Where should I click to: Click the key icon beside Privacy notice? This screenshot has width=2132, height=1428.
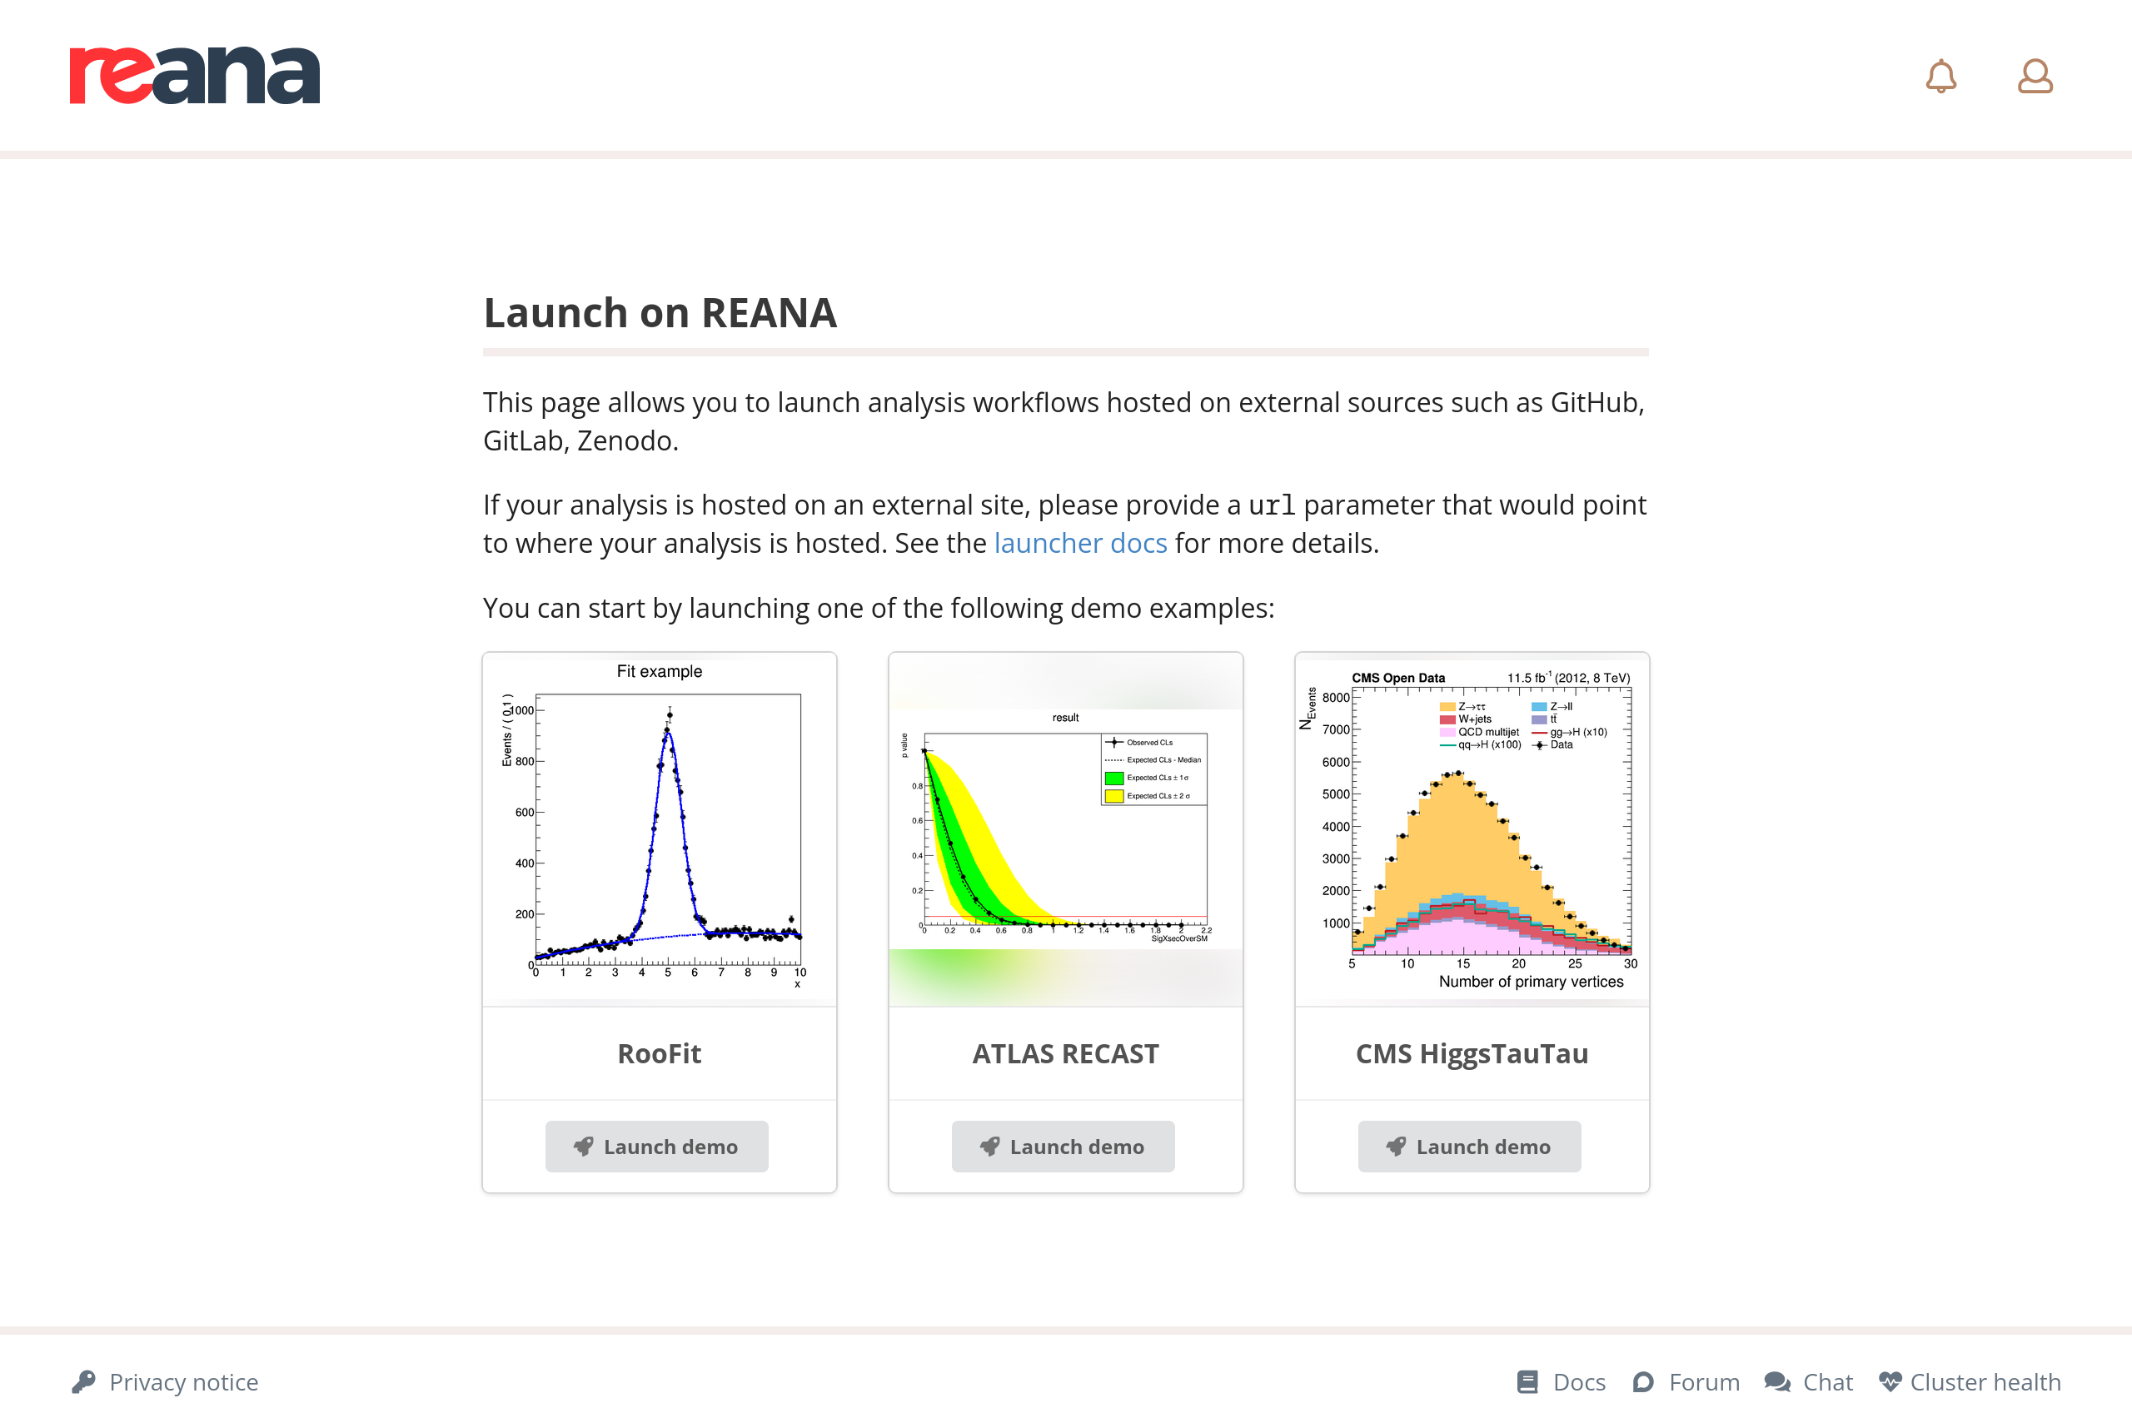(x=84, y=1381)
